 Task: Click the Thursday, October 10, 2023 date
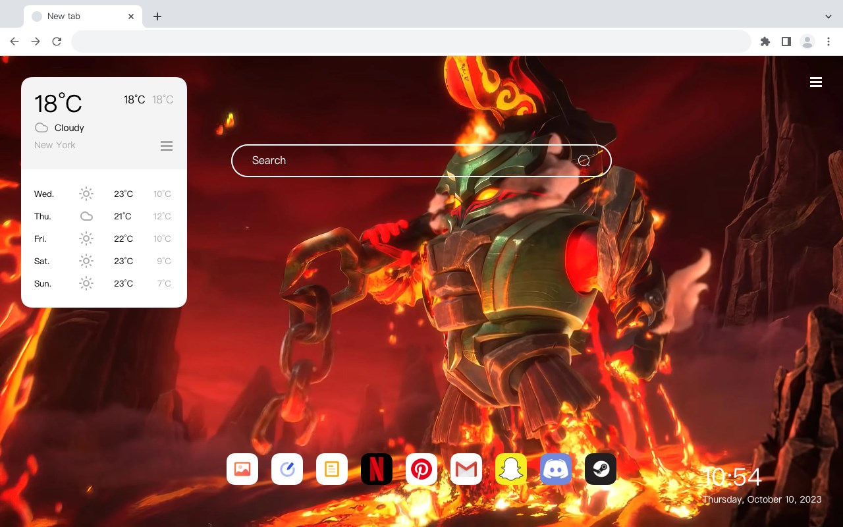762,499
